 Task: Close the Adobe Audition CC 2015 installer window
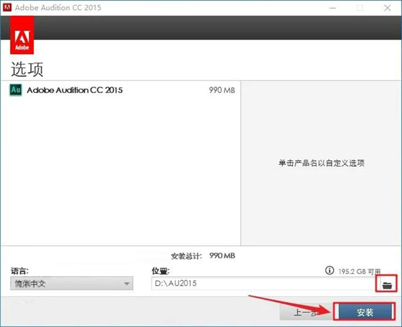(x=387, y=8)
